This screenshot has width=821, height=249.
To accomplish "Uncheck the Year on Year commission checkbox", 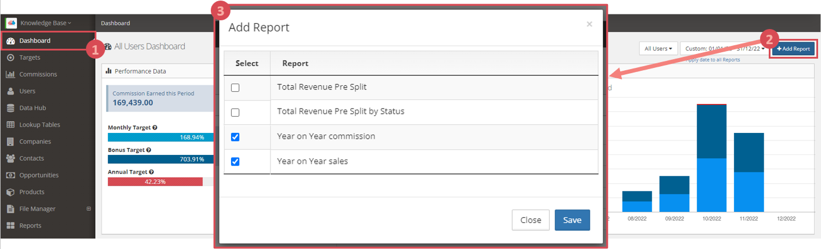I will coord(235,137).
